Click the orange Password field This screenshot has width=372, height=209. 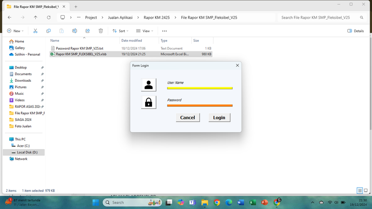click(x=200, y=105)
